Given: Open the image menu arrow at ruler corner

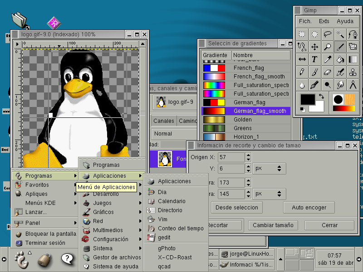Looking at the screenshot, I should pos(17,44).
